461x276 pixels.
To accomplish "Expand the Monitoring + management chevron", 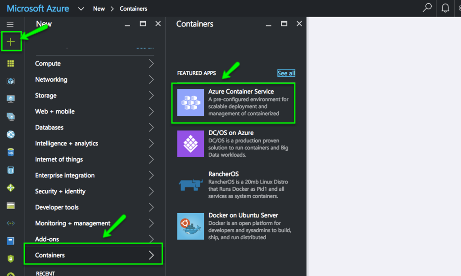I will coord(151,223).
